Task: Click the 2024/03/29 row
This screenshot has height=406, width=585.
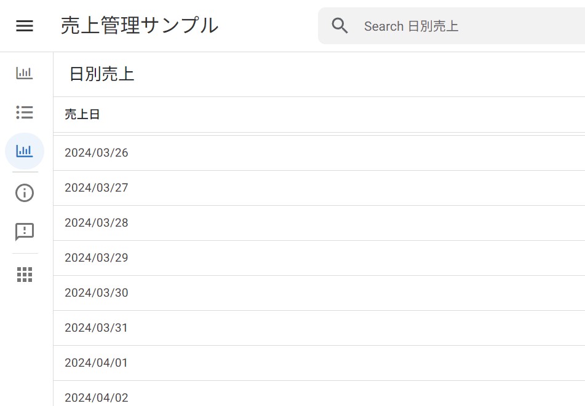Action: tap(97, 258)
